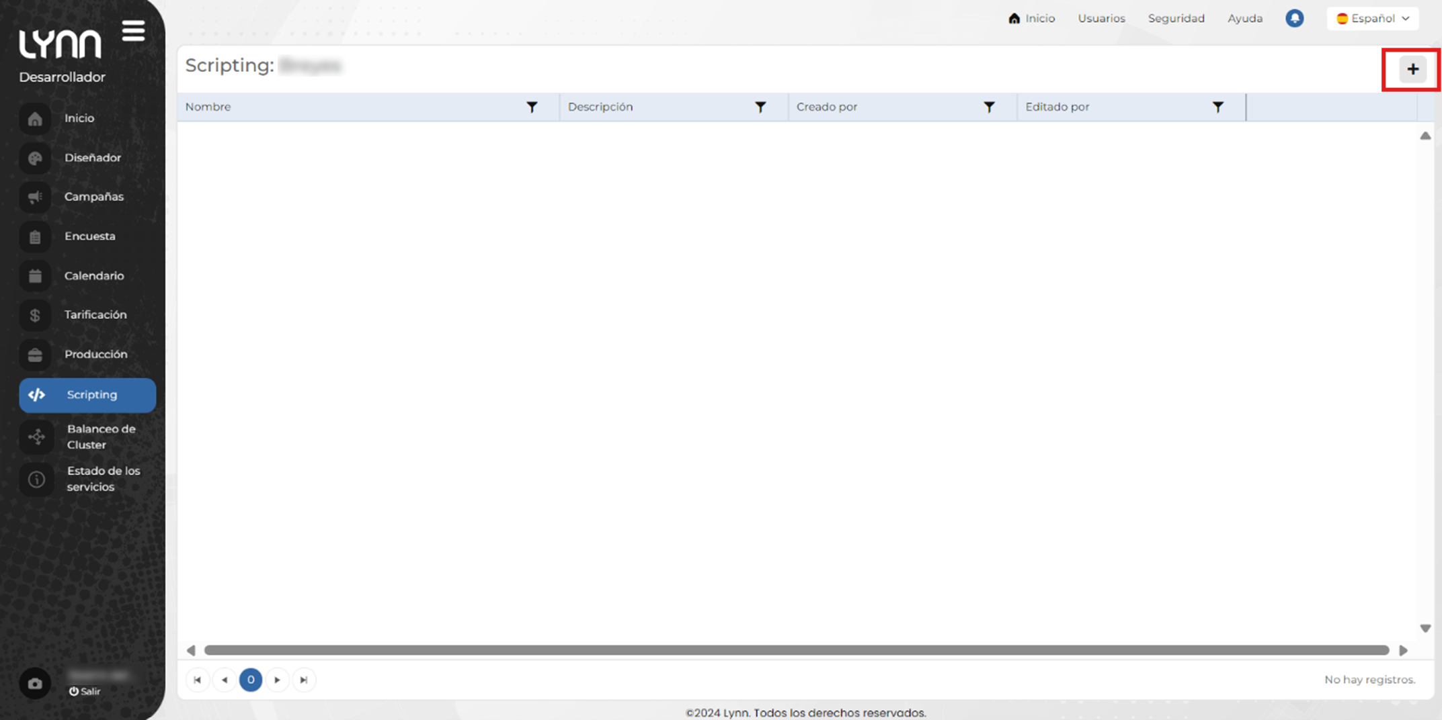Viewport: 1442px width, 720px height.
Task: Click the horizontal scrollbar track
Action: click(x=797, y=650)
